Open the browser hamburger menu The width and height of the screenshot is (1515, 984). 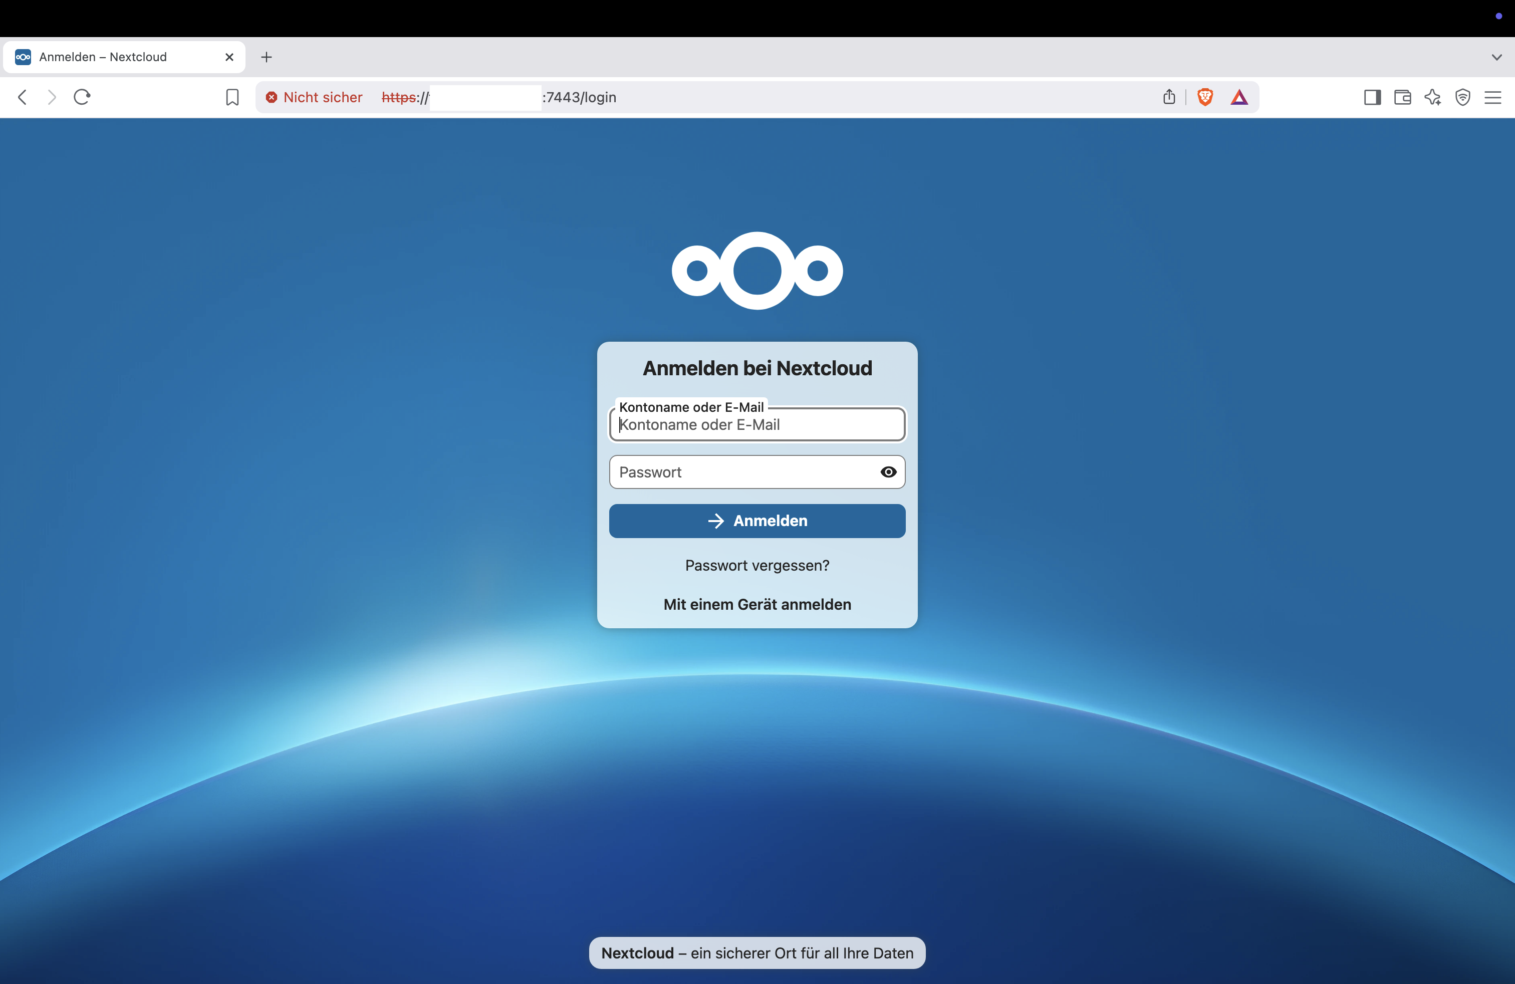pos(1493,97)
